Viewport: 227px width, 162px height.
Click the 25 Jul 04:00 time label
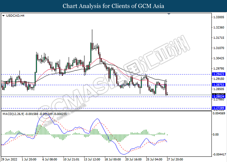tap(154, 159)
